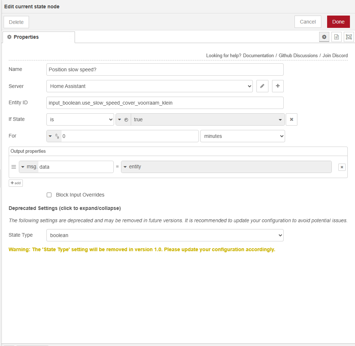Enable Block Input Overrides checkbox
This screenshot has width=355, height=346.
49,195
